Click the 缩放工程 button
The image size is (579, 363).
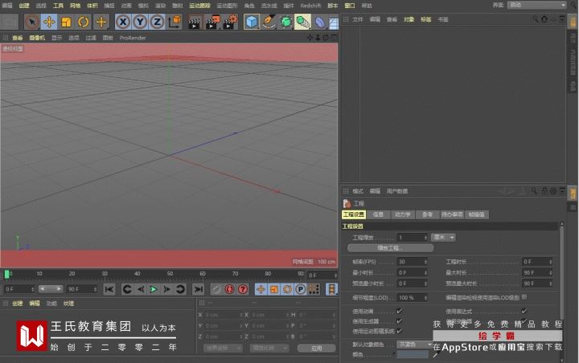(x=390, y=248)
